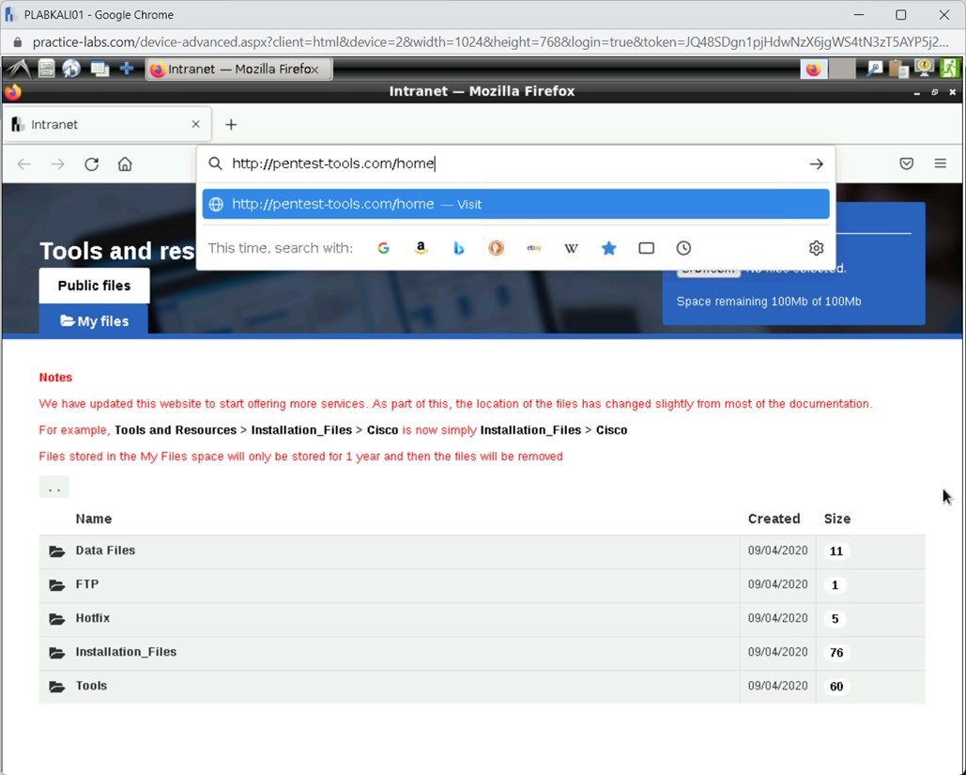
Task: Toggle the save-to-Pocket icon in the toolbar
Action: (906, 163)
